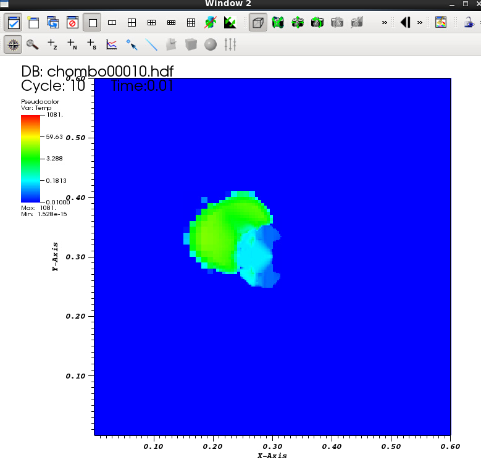Toggle the active window checkmark icon

point(13,22)
